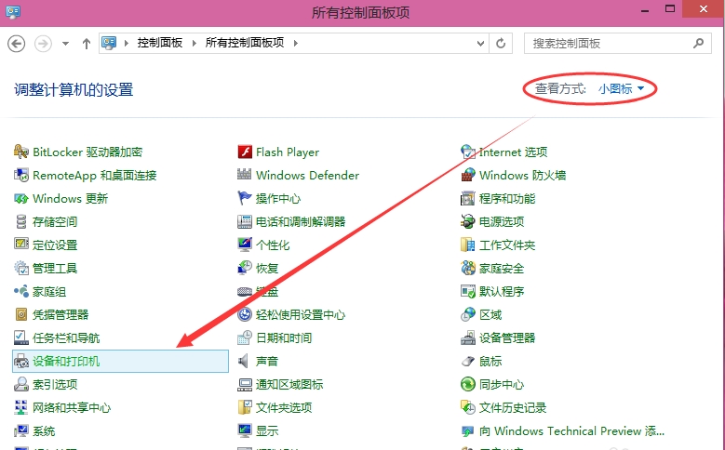Click the 操作中心 flag icon
The height and width of the screenshot is (450, 725).
245,198
